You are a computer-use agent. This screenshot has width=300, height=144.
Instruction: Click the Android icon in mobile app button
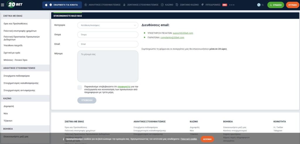50,5
